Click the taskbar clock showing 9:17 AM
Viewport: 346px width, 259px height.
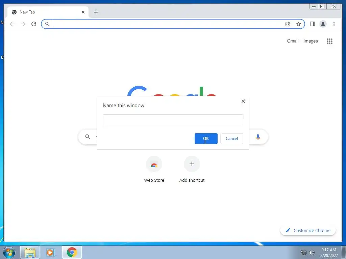tap(329, 252)
